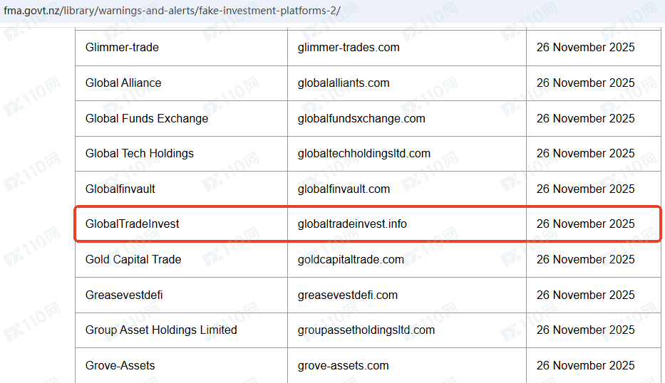Click the glimmer-trades.com domain text
Image resolution: width=665 pixels, height=383 pixels.
[x=349, y=48]
